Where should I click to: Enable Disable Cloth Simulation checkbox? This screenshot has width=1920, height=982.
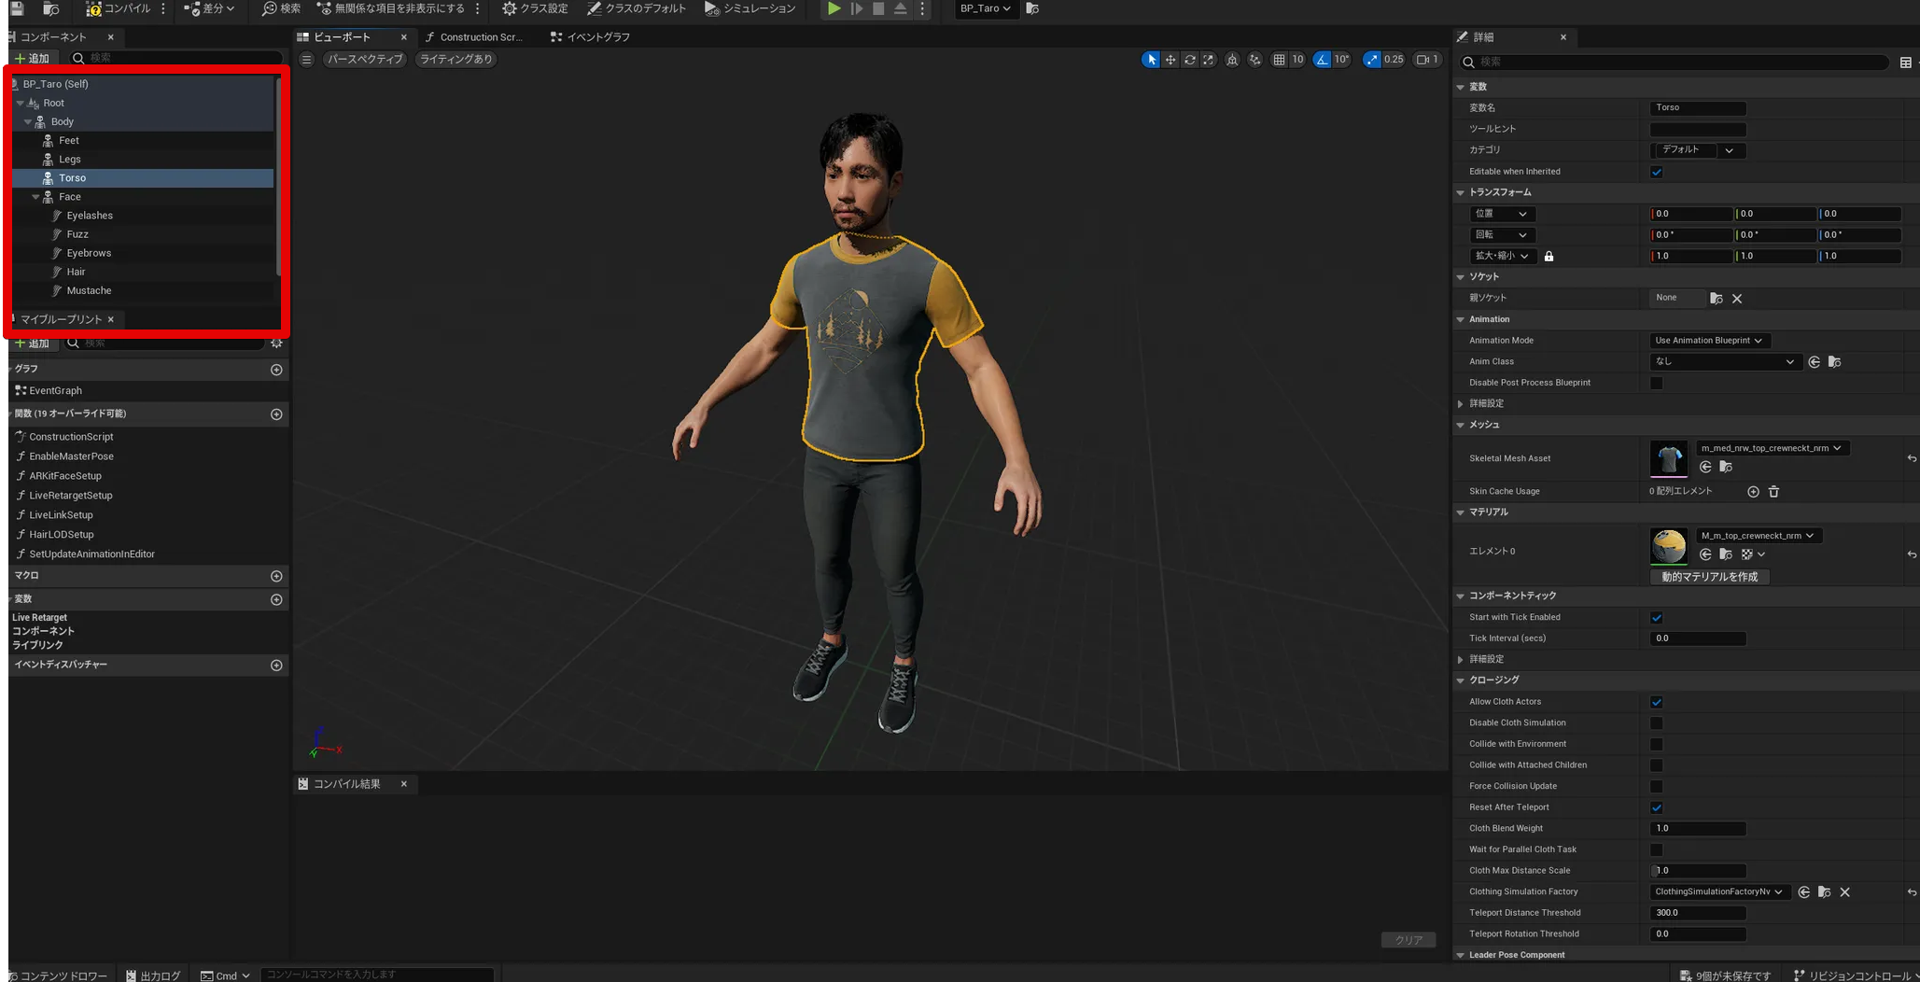1657,723
